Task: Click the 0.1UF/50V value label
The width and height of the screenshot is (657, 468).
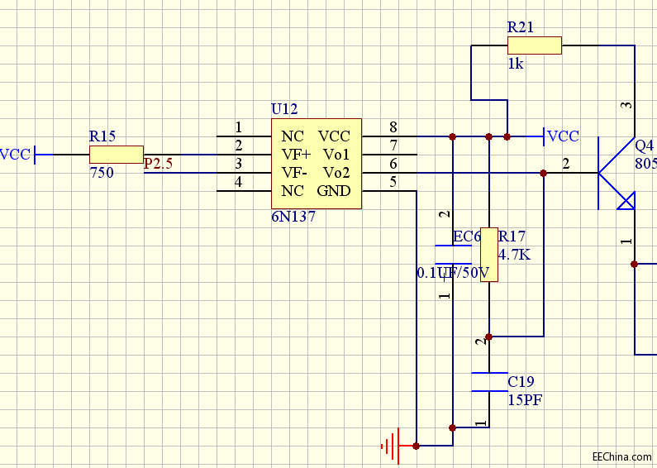Action: tap(453, 272)
